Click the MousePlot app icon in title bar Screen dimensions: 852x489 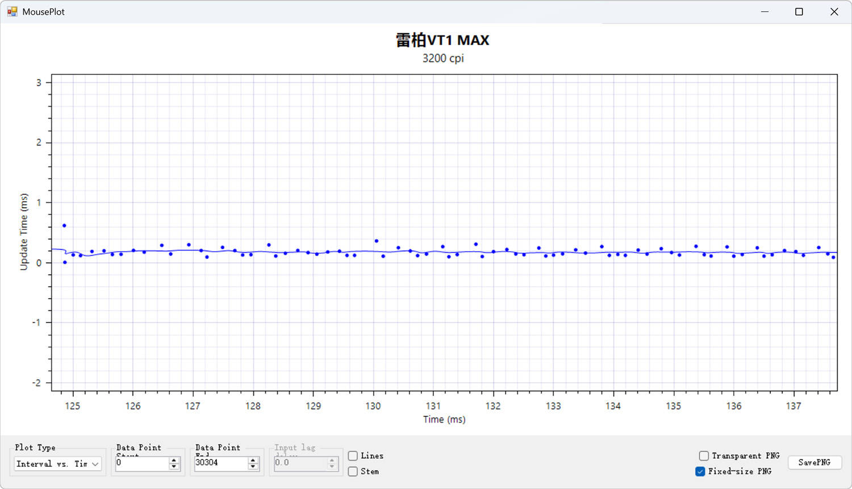(12, 11)
